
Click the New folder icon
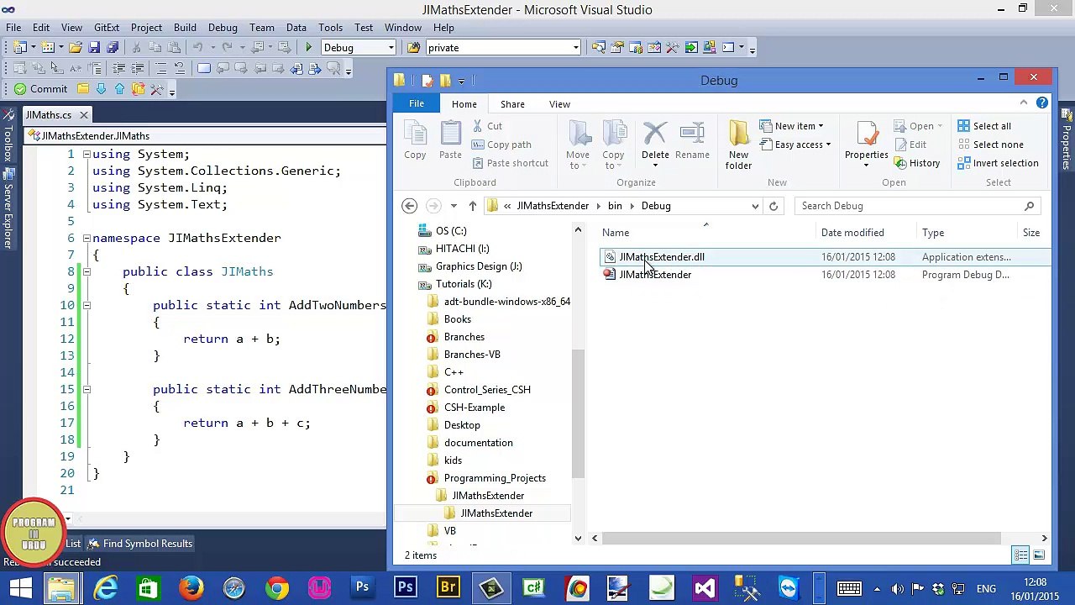tap(739, 145)
